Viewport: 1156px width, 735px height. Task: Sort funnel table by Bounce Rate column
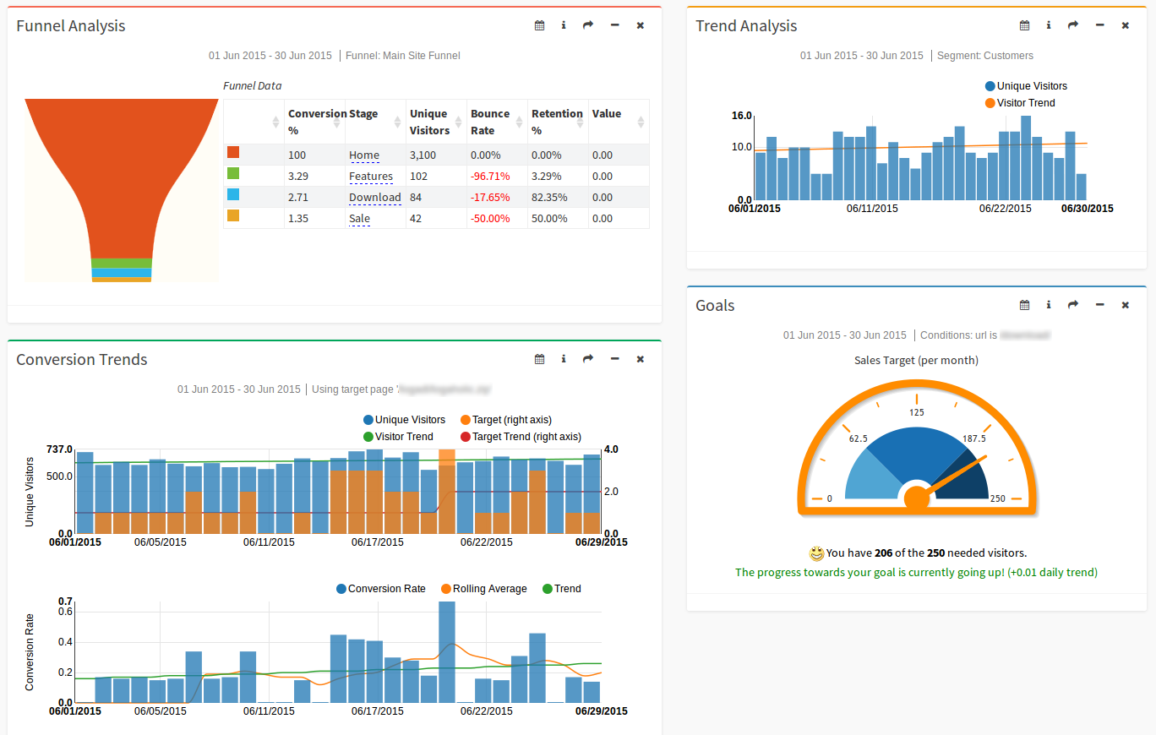point(495,122)
